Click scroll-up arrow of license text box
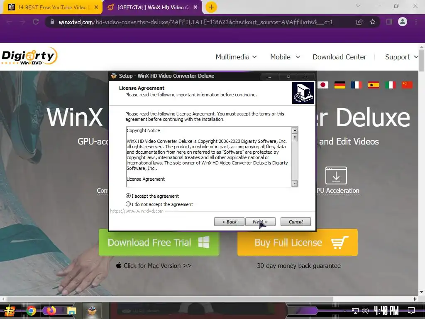 tap(295, 130)
